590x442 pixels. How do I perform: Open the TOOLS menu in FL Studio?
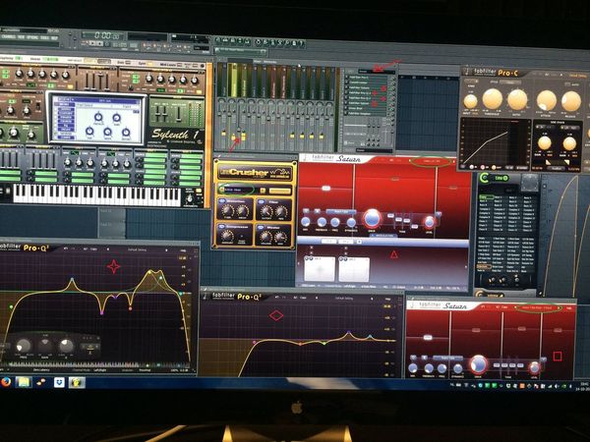pos(44,37)
